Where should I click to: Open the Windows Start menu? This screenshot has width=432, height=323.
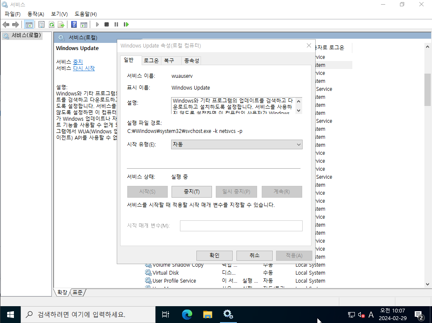[x=10, y=315]
